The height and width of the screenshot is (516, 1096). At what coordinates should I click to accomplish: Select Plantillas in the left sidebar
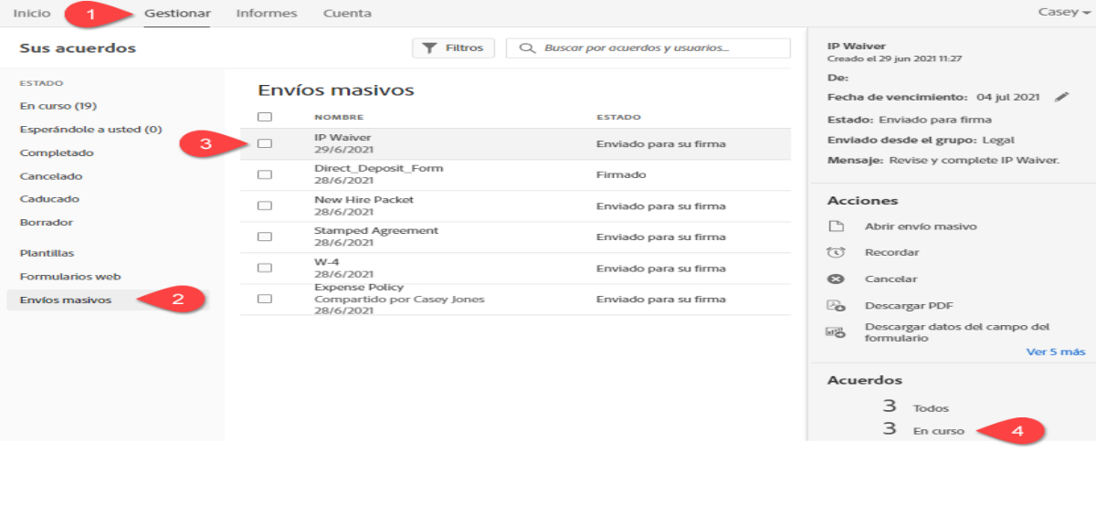47,253
